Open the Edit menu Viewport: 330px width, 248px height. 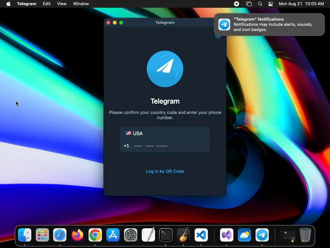coord(46,4)
